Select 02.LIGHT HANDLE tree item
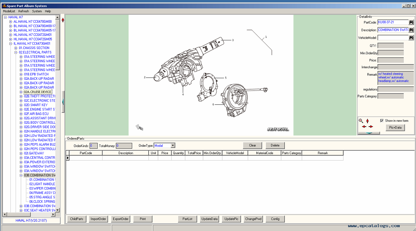Screen dimensions: 416x231 pyautogui.click(x=42, y=184)
